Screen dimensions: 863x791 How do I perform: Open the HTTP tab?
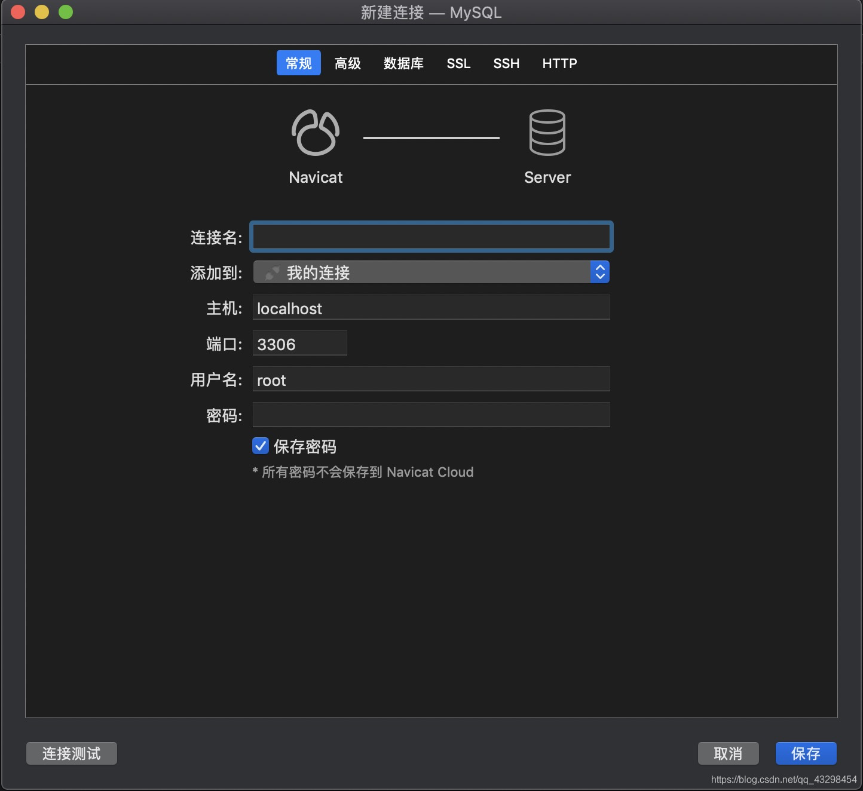(559, 63)
